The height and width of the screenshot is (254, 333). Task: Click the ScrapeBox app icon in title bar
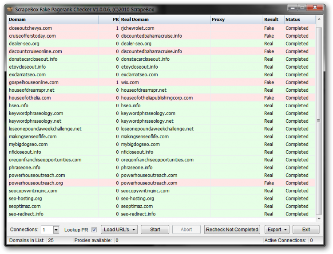coord(10,9)
